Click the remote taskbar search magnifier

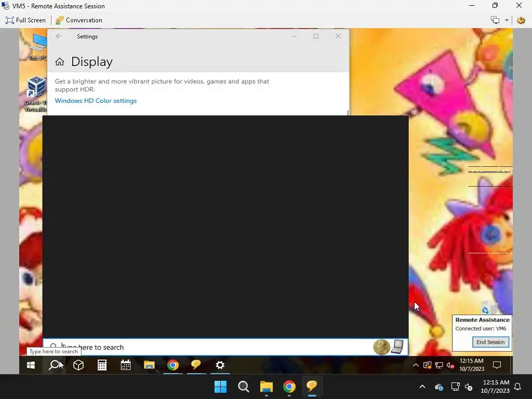tap(54, 365)
